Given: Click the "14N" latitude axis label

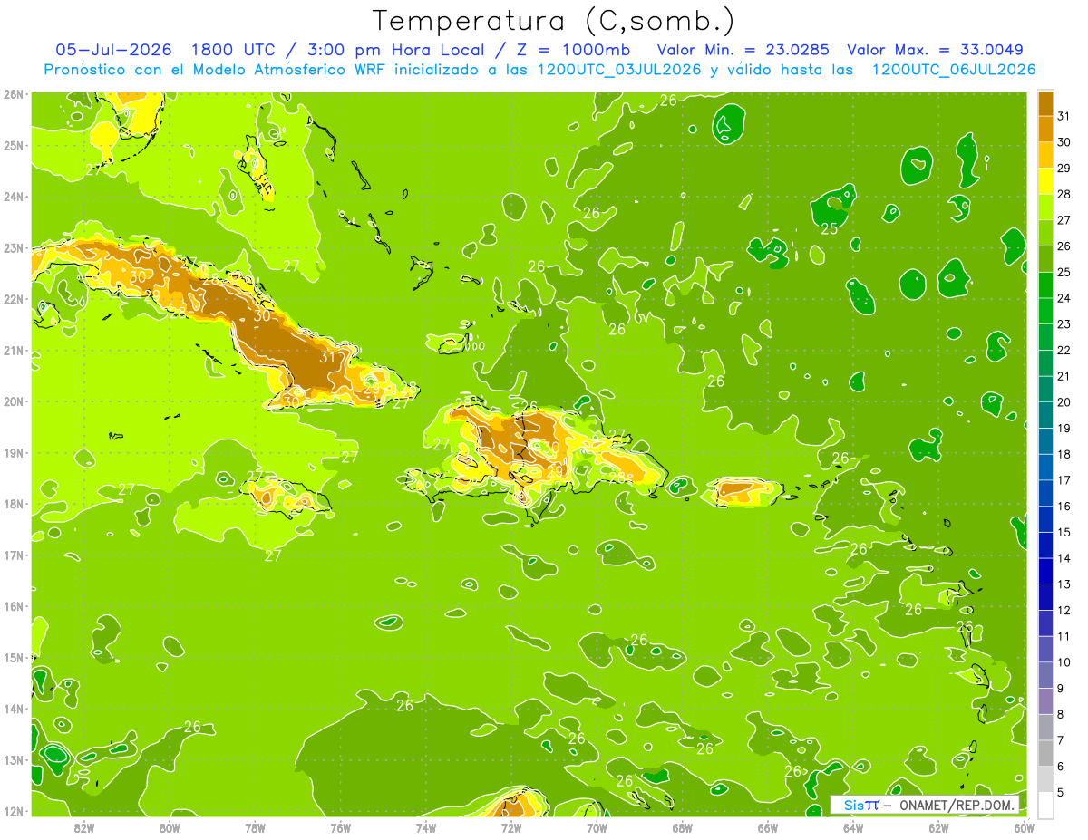Looking at the screenshot, I should 13,709.
